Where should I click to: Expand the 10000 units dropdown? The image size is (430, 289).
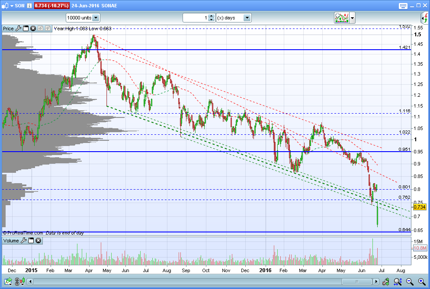(96, 18)
